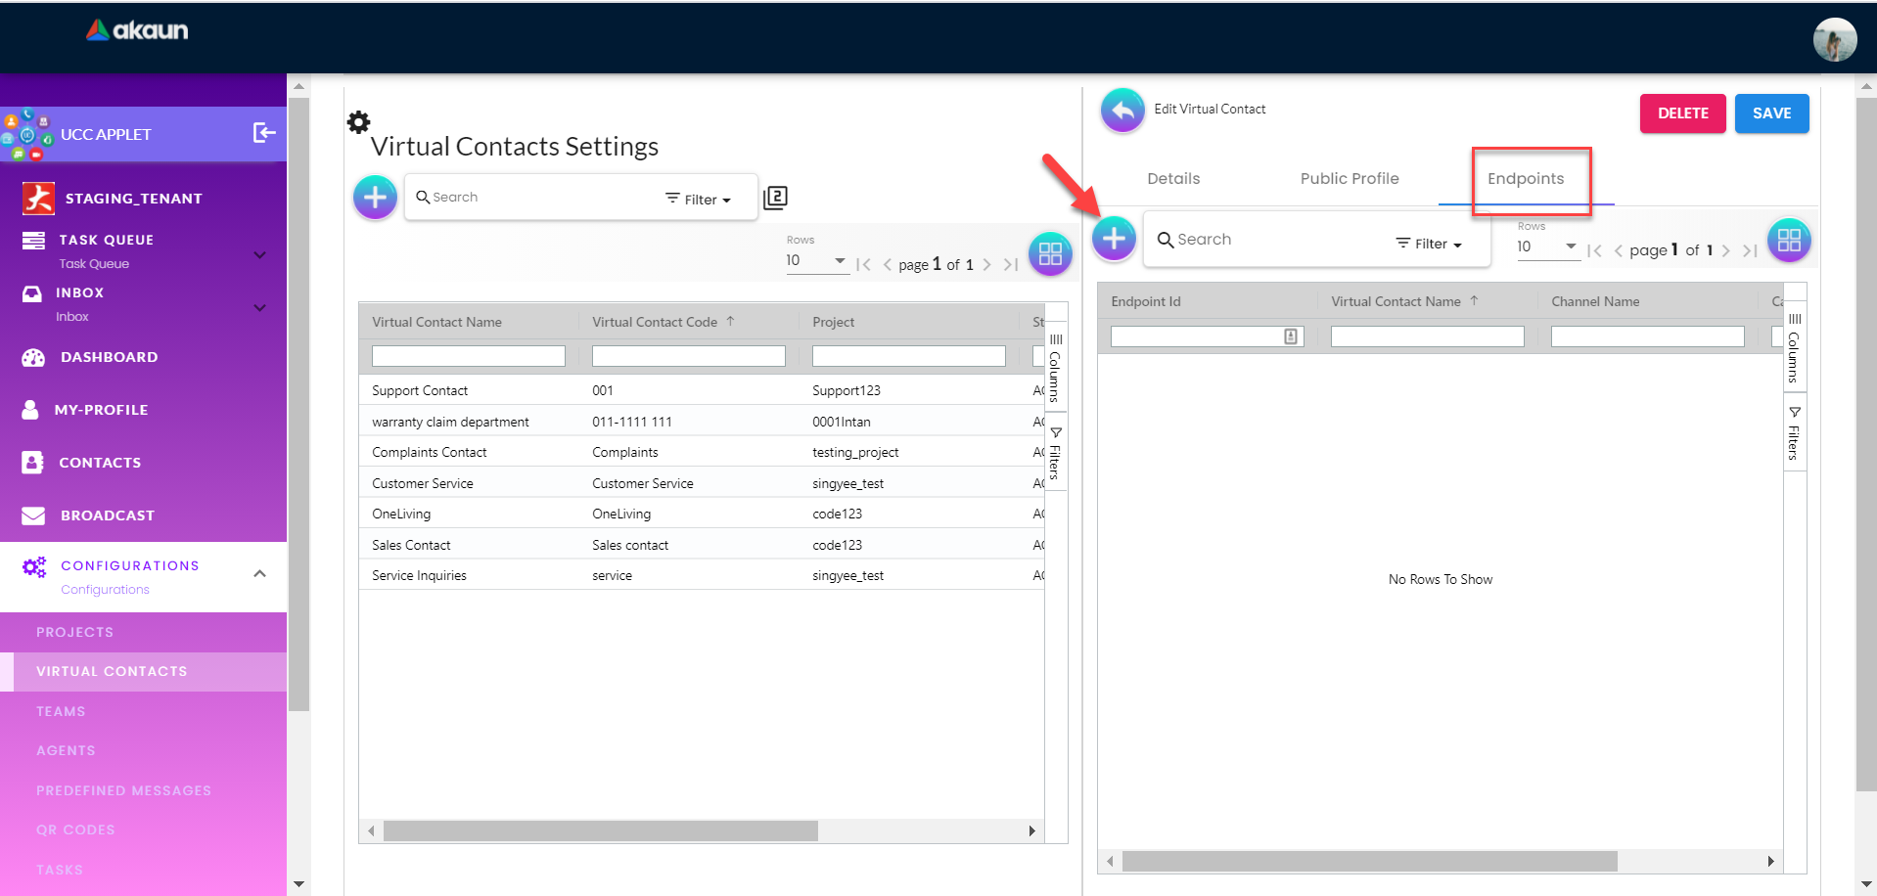This screenshot has width=1877, height=896.
Task: Toggle grid view in Endpoints panel
Action: pos(1789,240)
